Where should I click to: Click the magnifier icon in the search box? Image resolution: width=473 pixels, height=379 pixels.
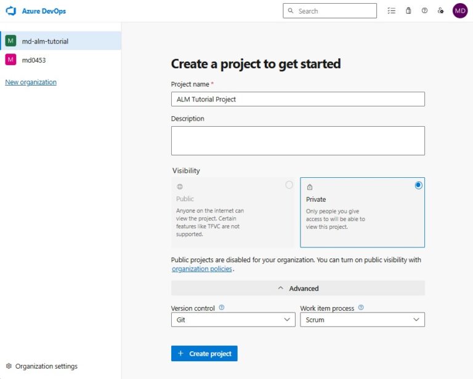point(291,11)
